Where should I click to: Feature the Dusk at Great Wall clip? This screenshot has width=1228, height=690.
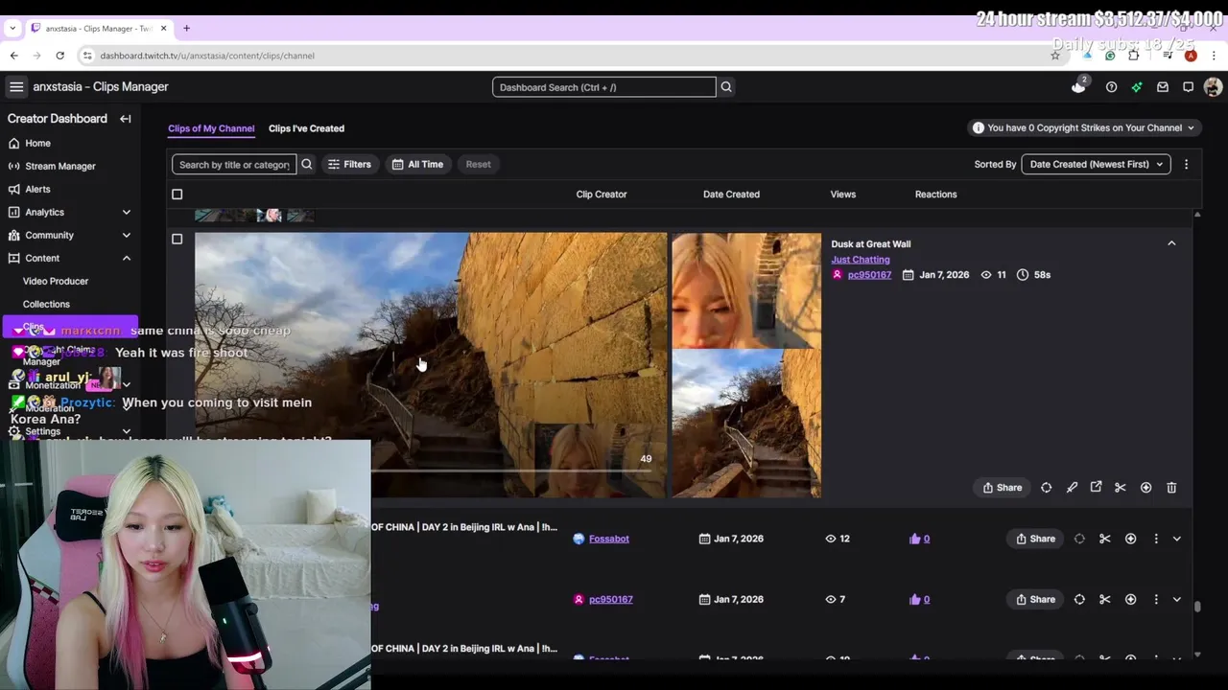(x=1145, y=488)
